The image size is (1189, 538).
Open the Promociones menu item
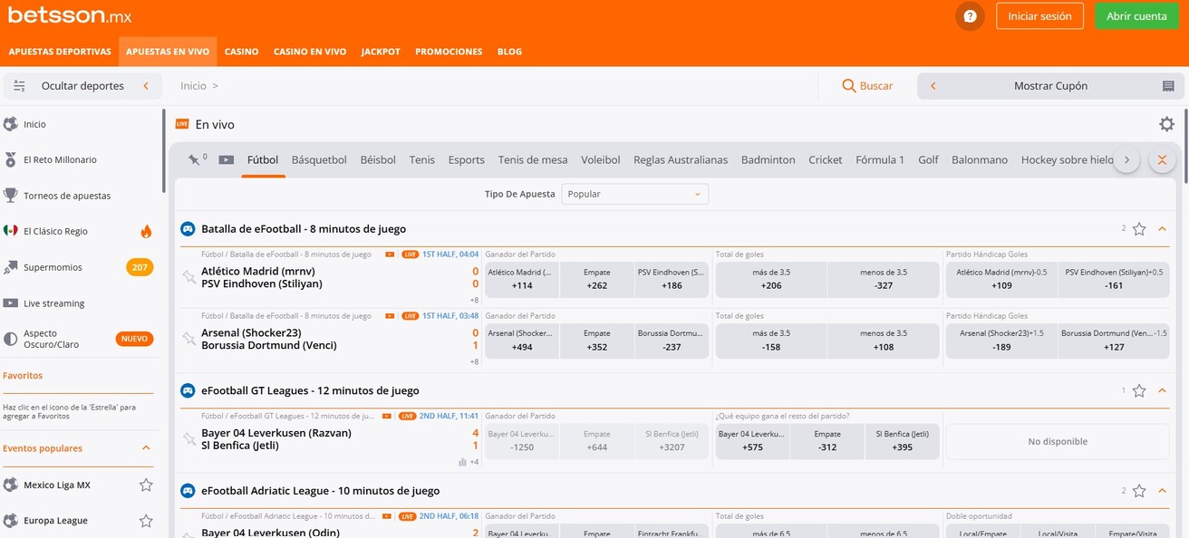pos(449,52)
